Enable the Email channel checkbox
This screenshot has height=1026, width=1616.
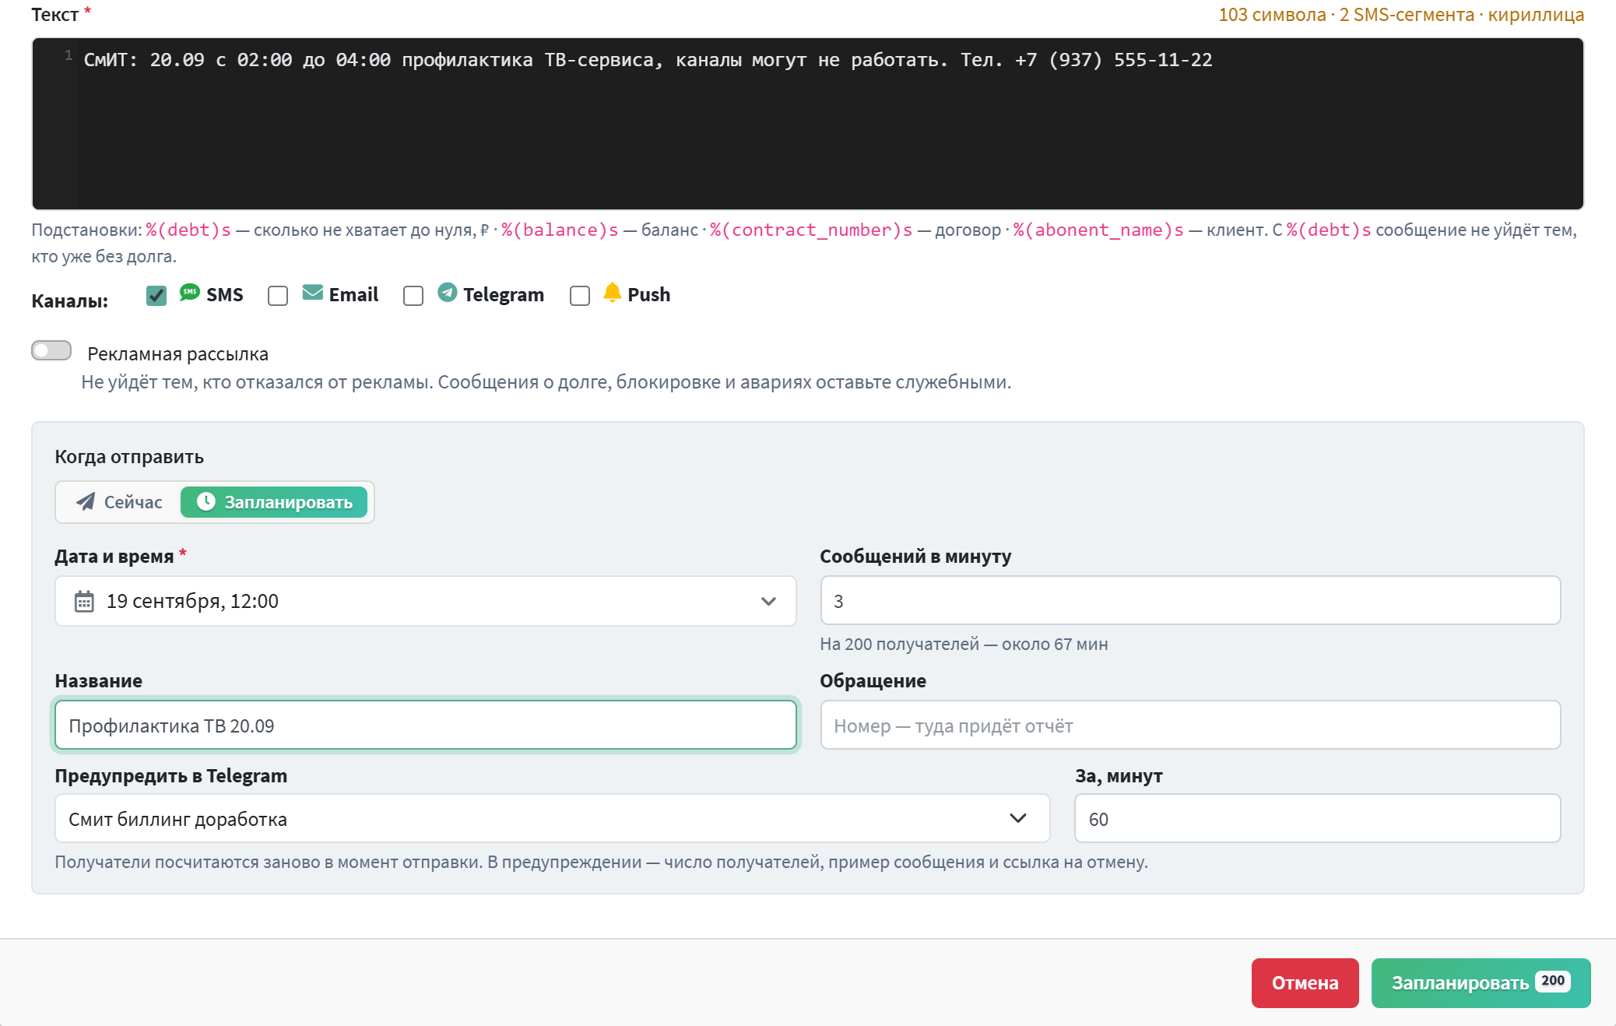tap(278, 296)
